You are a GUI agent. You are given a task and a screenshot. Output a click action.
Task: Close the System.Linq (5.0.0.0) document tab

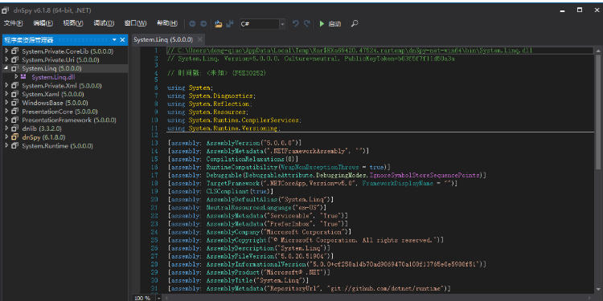point(200,39)
